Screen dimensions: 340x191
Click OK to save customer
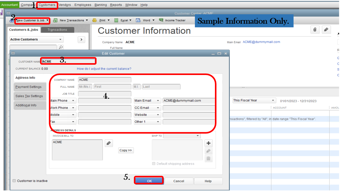(x=149, y=181)
